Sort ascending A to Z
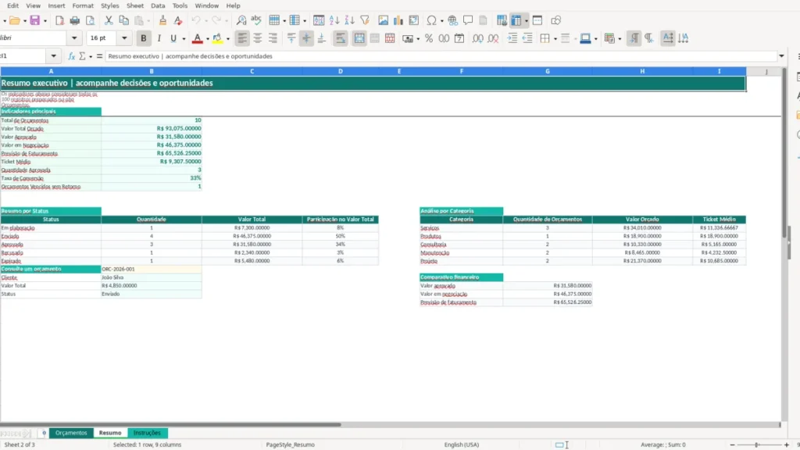800x450 pixels. 334,20
